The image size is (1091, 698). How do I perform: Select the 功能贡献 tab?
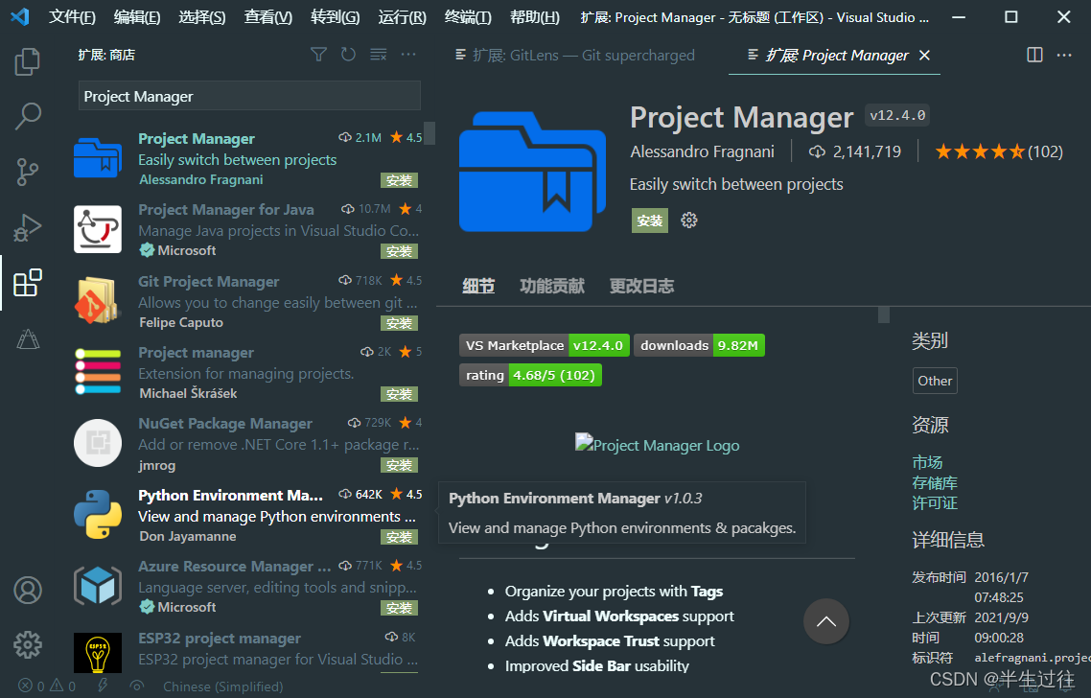coord(552,286)
